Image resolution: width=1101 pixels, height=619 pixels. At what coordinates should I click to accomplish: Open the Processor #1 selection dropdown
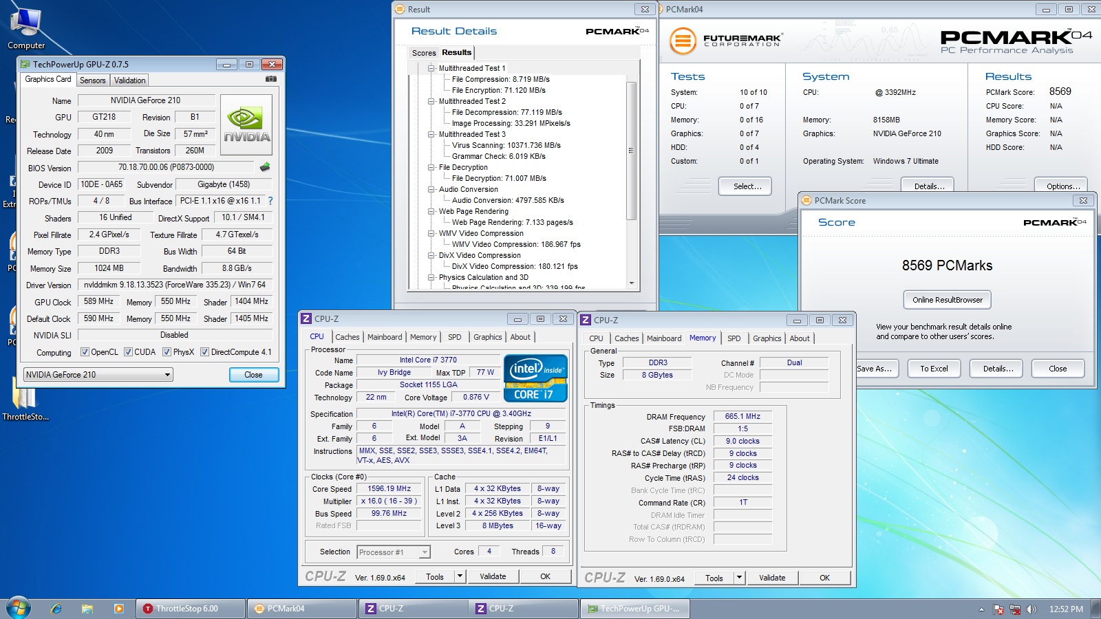(394, 552)
